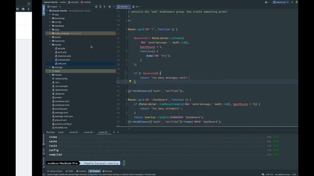Click the terminal prompt input cursor
The width and height of the screenshot is (314, 176).
(124, 163)
